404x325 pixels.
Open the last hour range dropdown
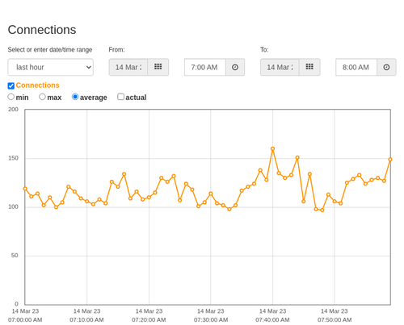click(51, 67)
